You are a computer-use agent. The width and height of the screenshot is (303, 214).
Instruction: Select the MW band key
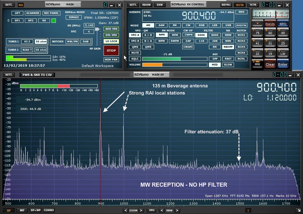(x=257, y=64)
